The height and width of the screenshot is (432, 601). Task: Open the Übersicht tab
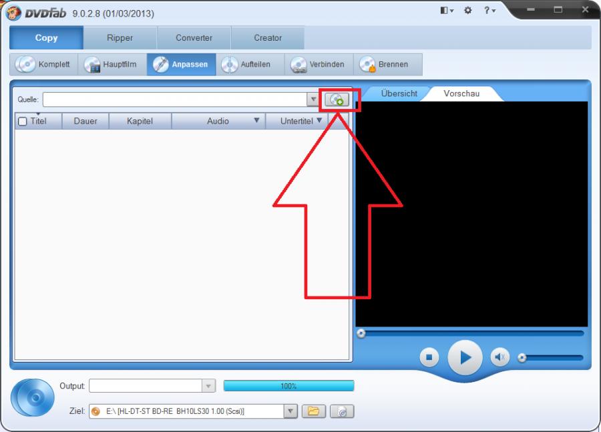(x=399, y=93)
